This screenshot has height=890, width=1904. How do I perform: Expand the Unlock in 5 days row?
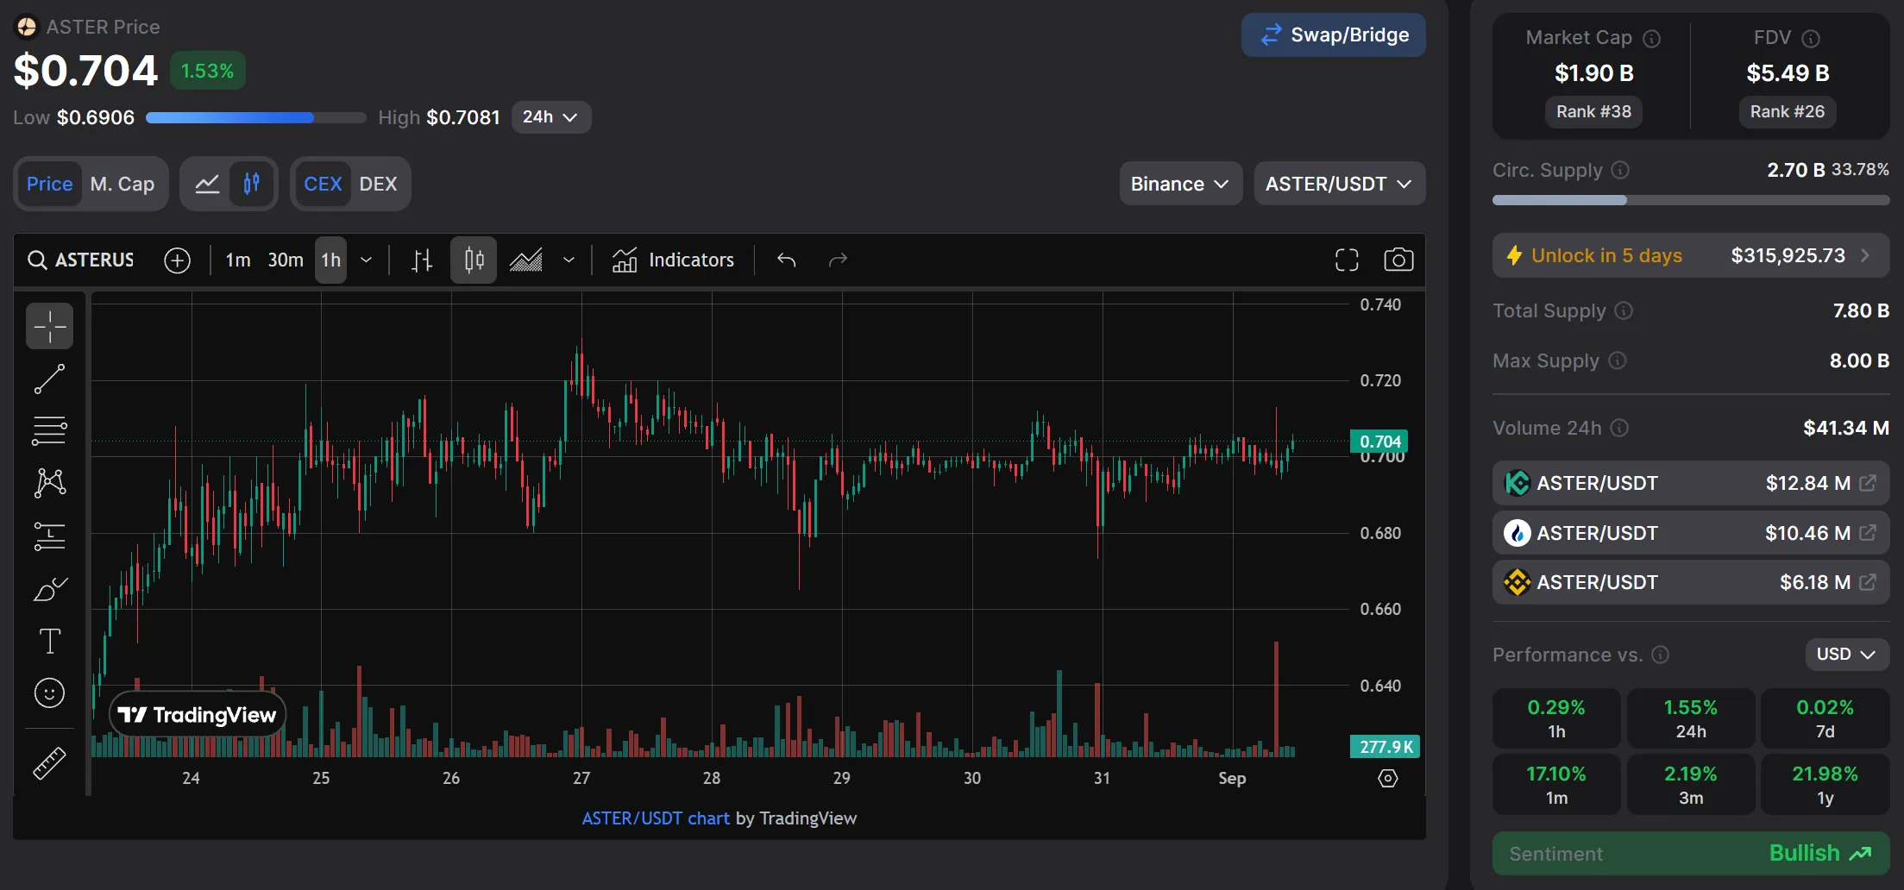click(1690, 255)
